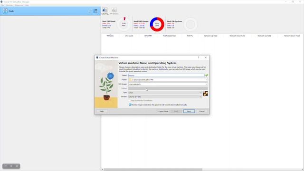Click the Network Up Rate column header
The height and width of the screenshot is (171, 304).
point(210,36)
